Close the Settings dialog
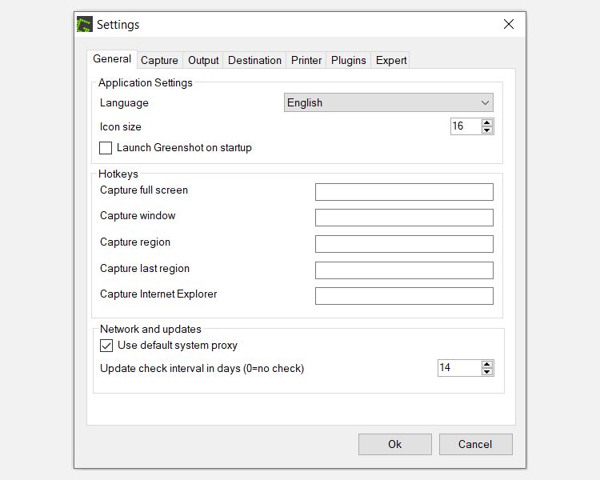 (509, 25)
